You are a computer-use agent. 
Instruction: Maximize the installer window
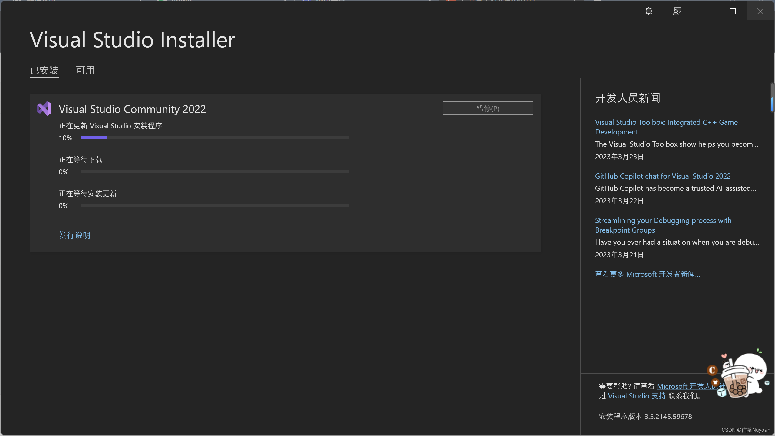click(733, 12)
